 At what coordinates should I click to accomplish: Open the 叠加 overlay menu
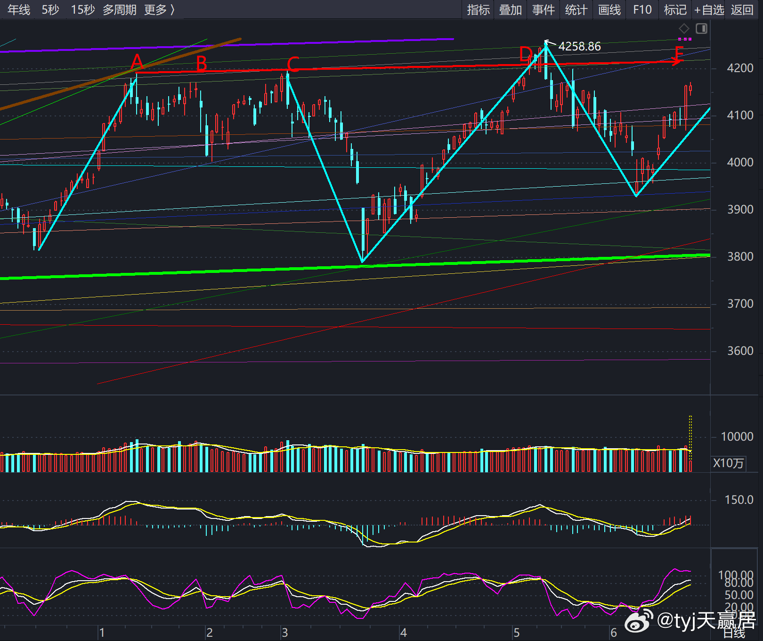point(511,9)
